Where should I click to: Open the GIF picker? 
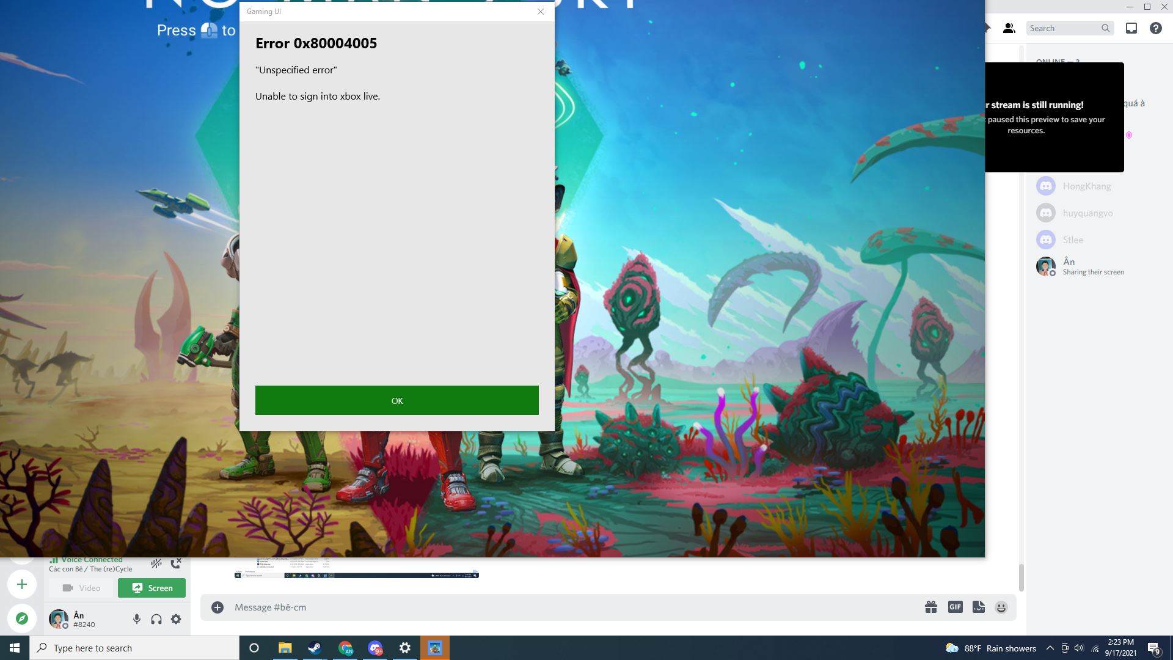[x=954, y=607]
